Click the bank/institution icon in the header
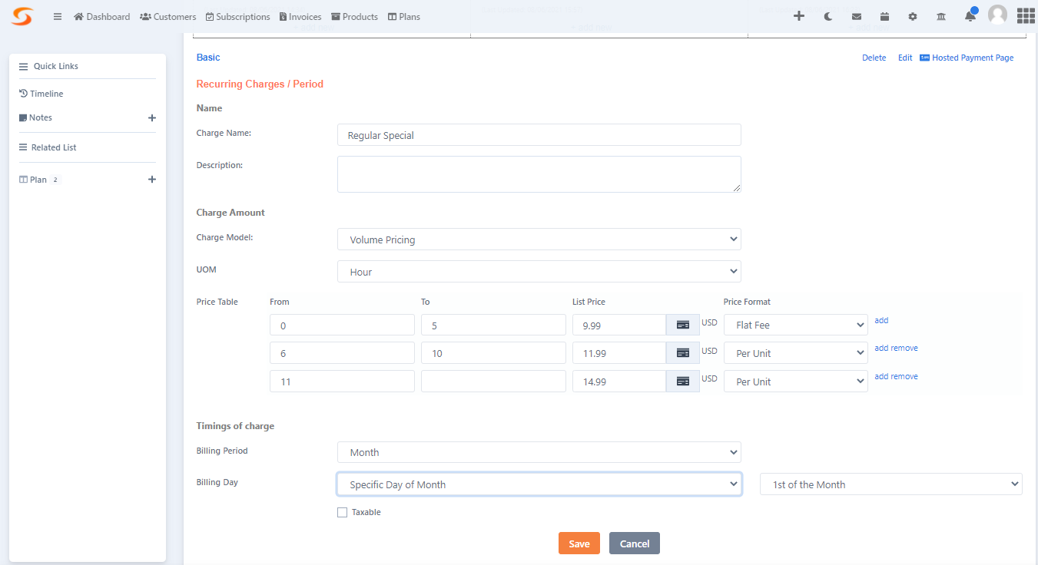This screenshot has height=565, width=1038. coord(940,15)
